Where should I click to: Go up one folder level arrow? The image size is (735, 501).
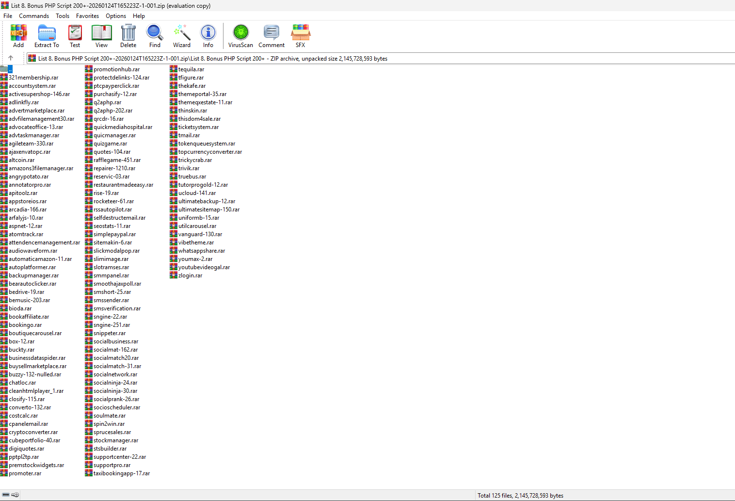click(x=11, y=58)
